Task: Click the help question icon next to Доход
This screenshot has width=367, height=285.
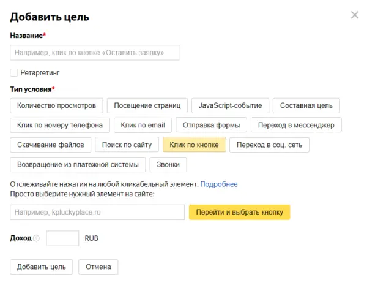Action: coord(36,238)
